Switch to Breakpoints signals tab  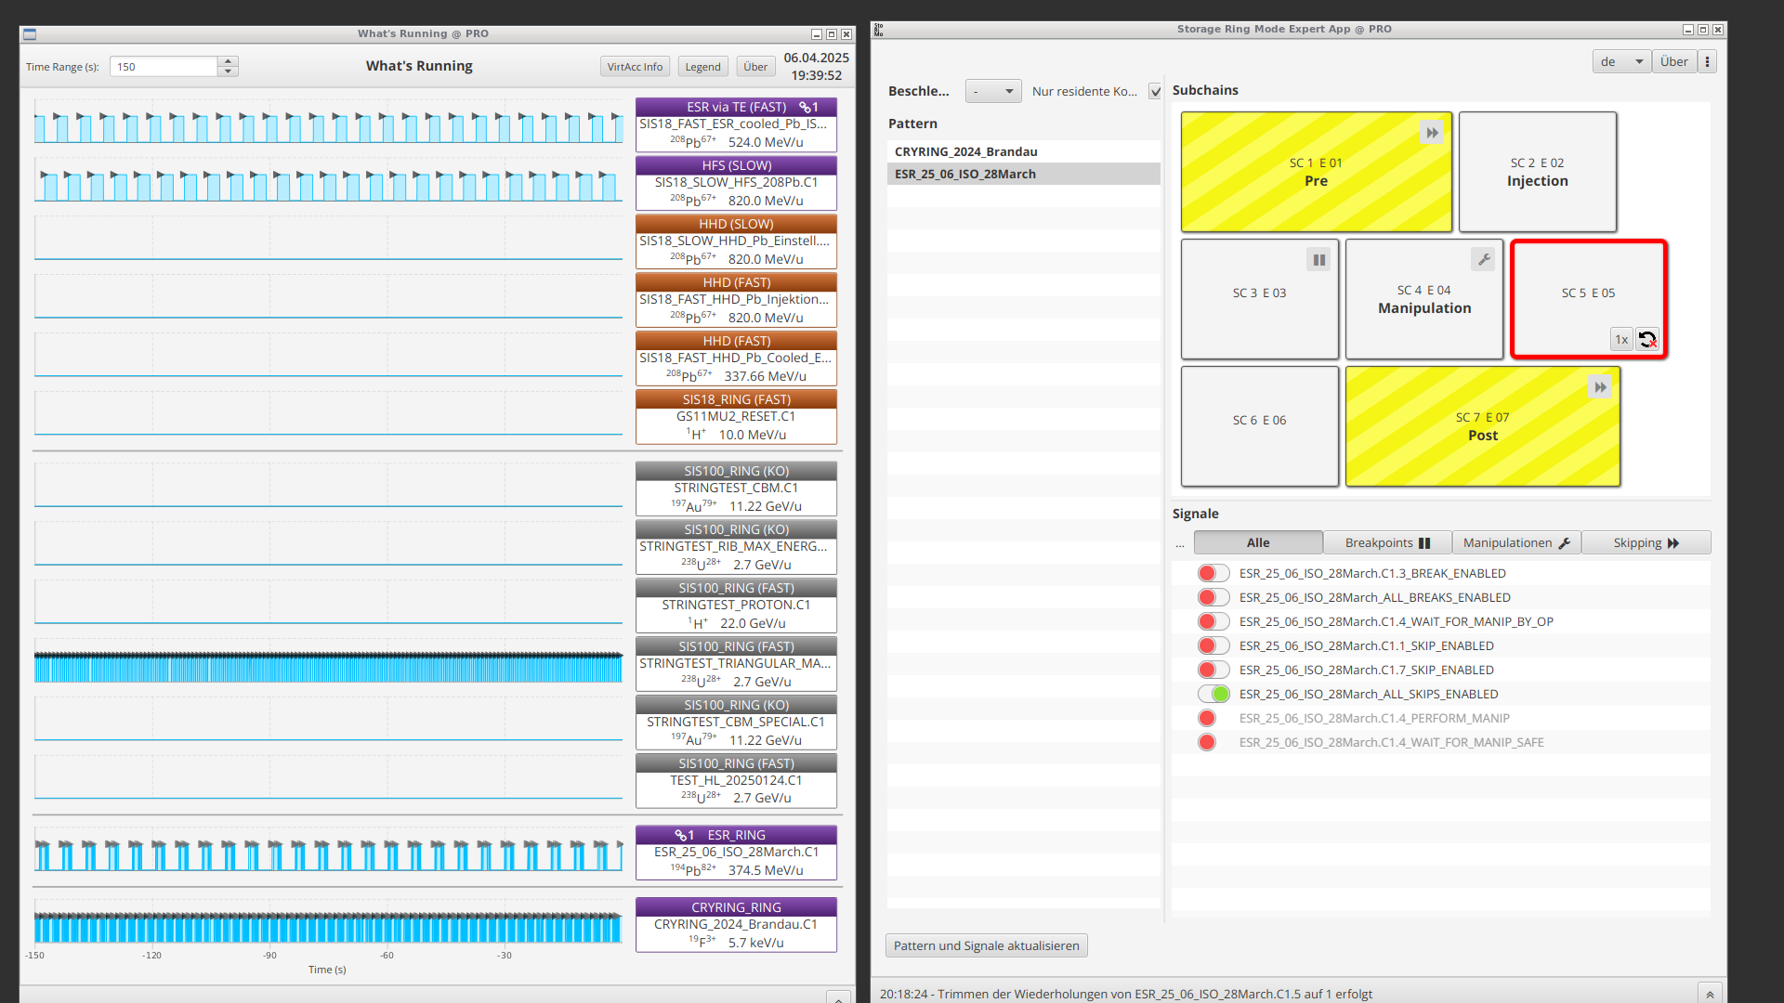(1387, 542)
